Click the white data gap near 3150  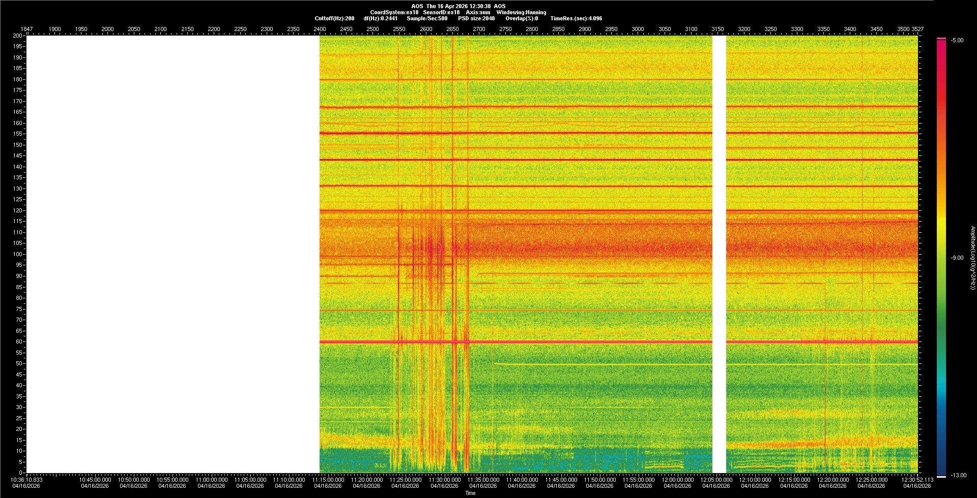pyautogui.click(x=719, y=254)
